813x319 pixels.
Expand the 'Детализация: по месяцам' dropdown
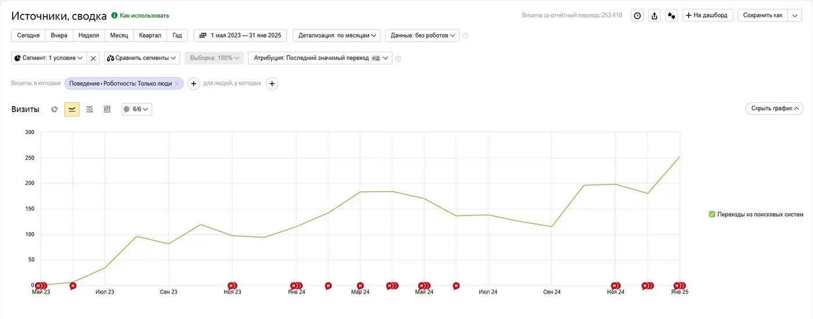point(337,35)
